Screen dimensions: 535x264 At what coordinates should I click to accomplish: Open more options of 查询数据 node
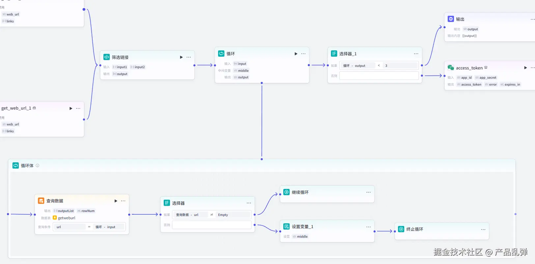tap(123, 201)
